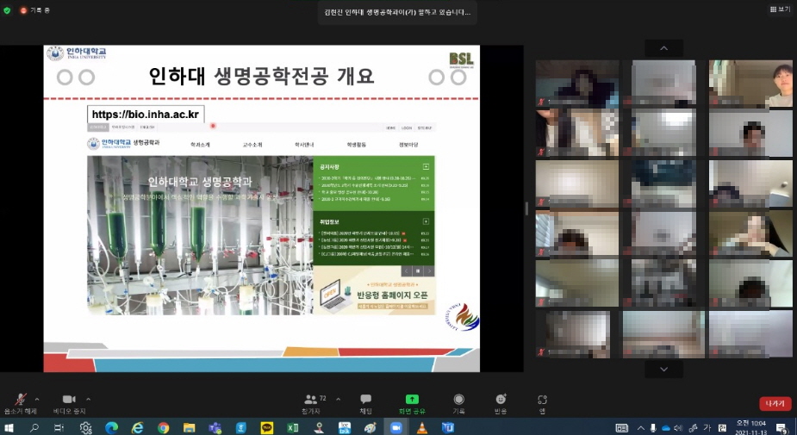Open Task View on taskbar

pyautogui.click(x=59, y=428)
